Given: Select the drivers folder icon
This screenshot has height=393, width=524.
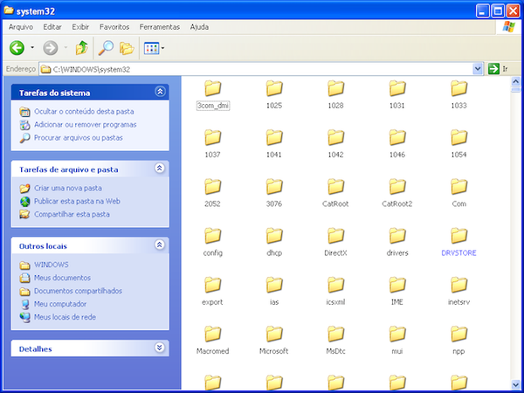Looking at the screenshot, I should click(397, 236).
